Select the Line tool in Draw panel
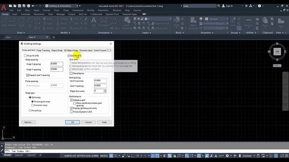 coord(4,22)
